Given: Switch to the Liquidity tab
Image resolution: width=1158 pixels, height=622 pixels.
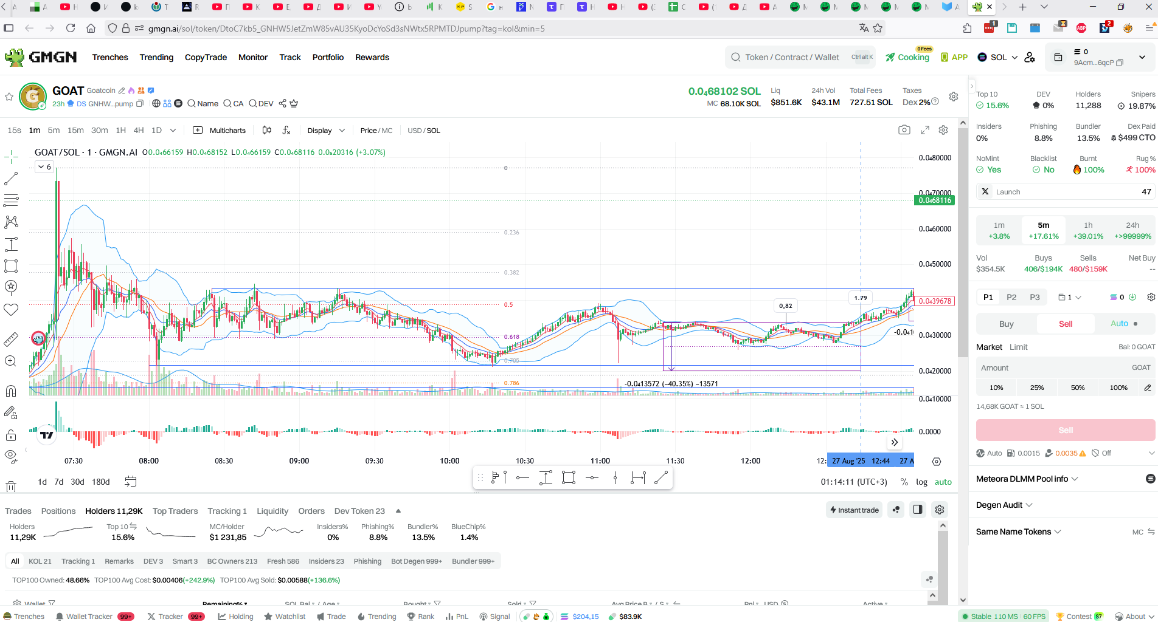Looking at the screenshot, I should [272, 511].
